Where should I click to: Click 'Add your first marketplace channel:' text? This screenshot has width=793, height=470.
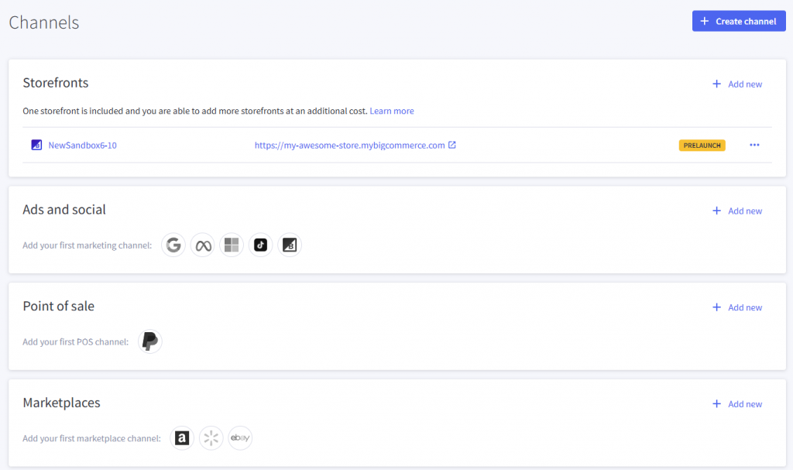(91, 438)
